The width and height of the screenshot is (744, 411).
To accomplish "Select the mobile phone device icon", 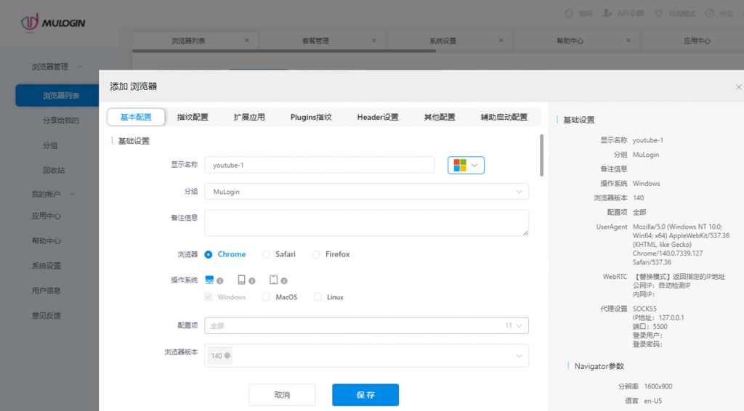I will 241,280.
